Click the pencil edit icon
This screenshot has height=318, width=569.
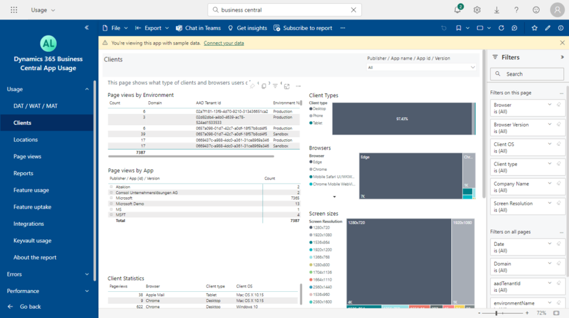click(x=548, y=28)
